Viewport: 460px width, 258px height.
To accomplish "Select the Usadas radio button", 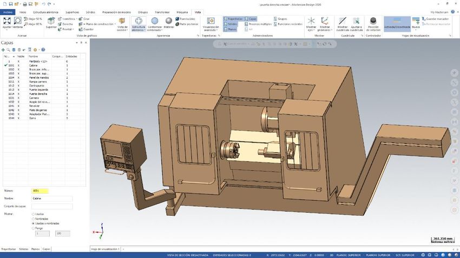I will pos(33,214).
